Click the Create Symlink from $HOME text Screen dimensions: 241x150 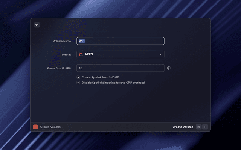pyautogui.click(x=100, y=77)
